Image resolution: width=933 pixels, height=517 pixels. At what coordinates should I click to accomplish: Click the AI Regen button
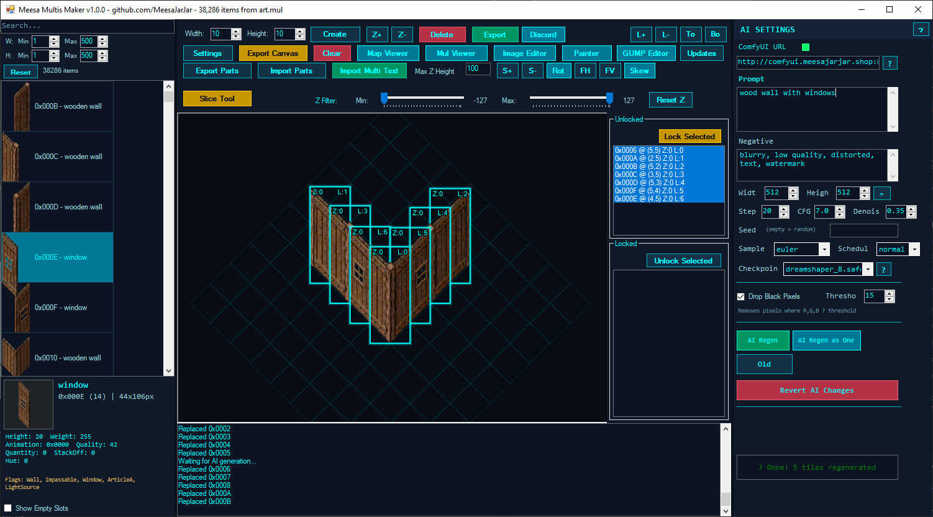[763, 341]
